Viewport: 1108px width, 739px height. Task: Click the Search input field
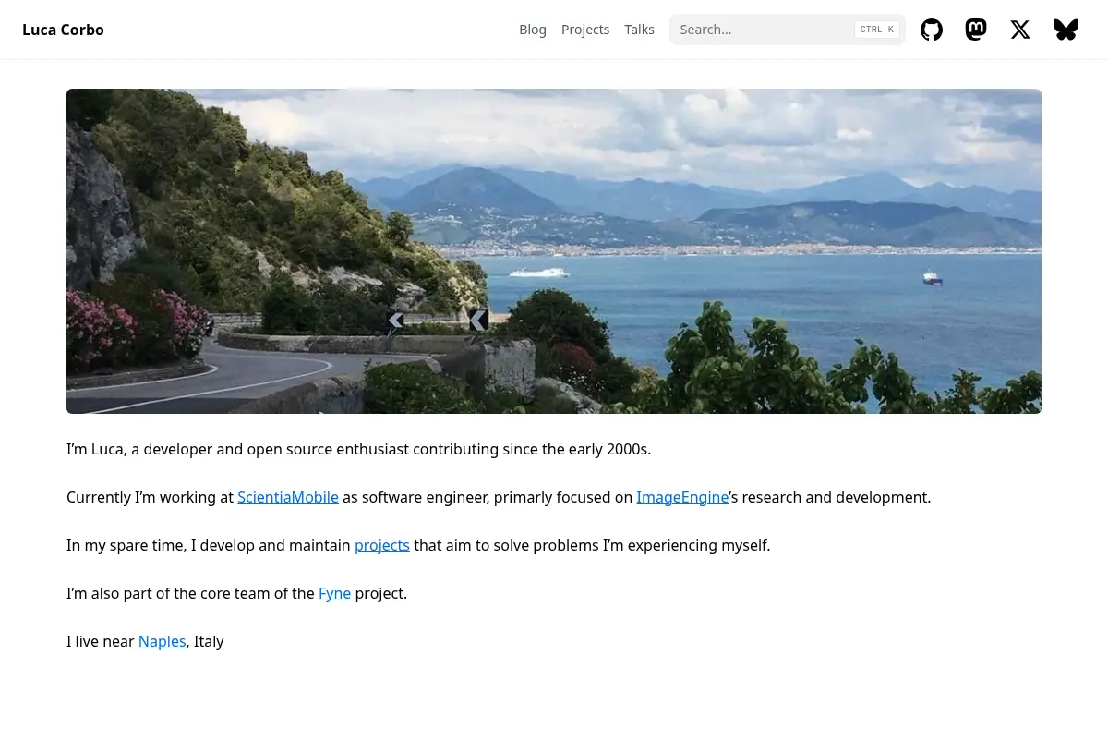[x=787, y=30]
